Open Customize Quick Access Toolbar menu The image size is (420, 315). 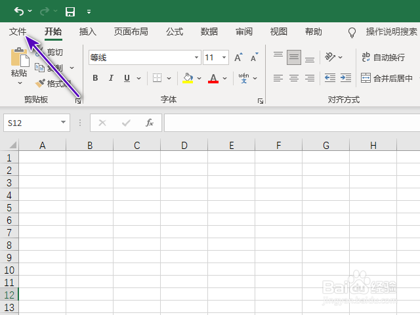(89, 12)
